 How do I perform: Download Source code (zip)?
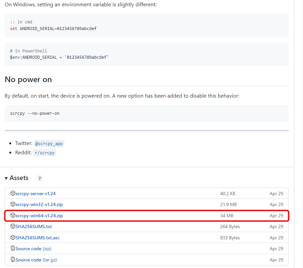[x=33, y=249]
